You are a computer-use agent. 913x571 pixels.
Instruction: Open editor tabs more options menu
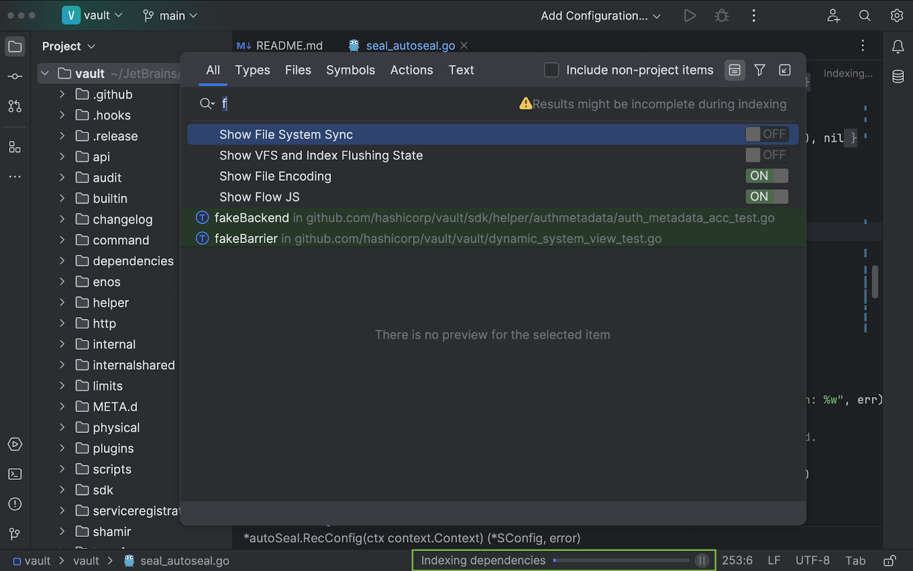tap(863, 46)
